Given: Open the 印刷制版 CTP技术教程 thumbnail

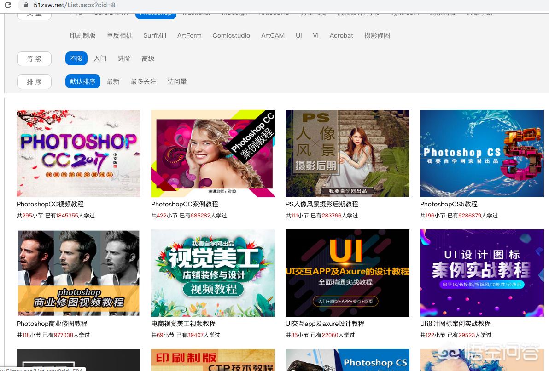Looking at the screenshot, I should click(213, 360).
